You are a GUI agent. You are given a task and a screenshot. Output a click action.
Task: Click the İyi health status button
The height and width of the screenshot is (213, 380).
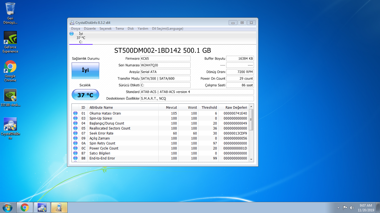(85, 70)
